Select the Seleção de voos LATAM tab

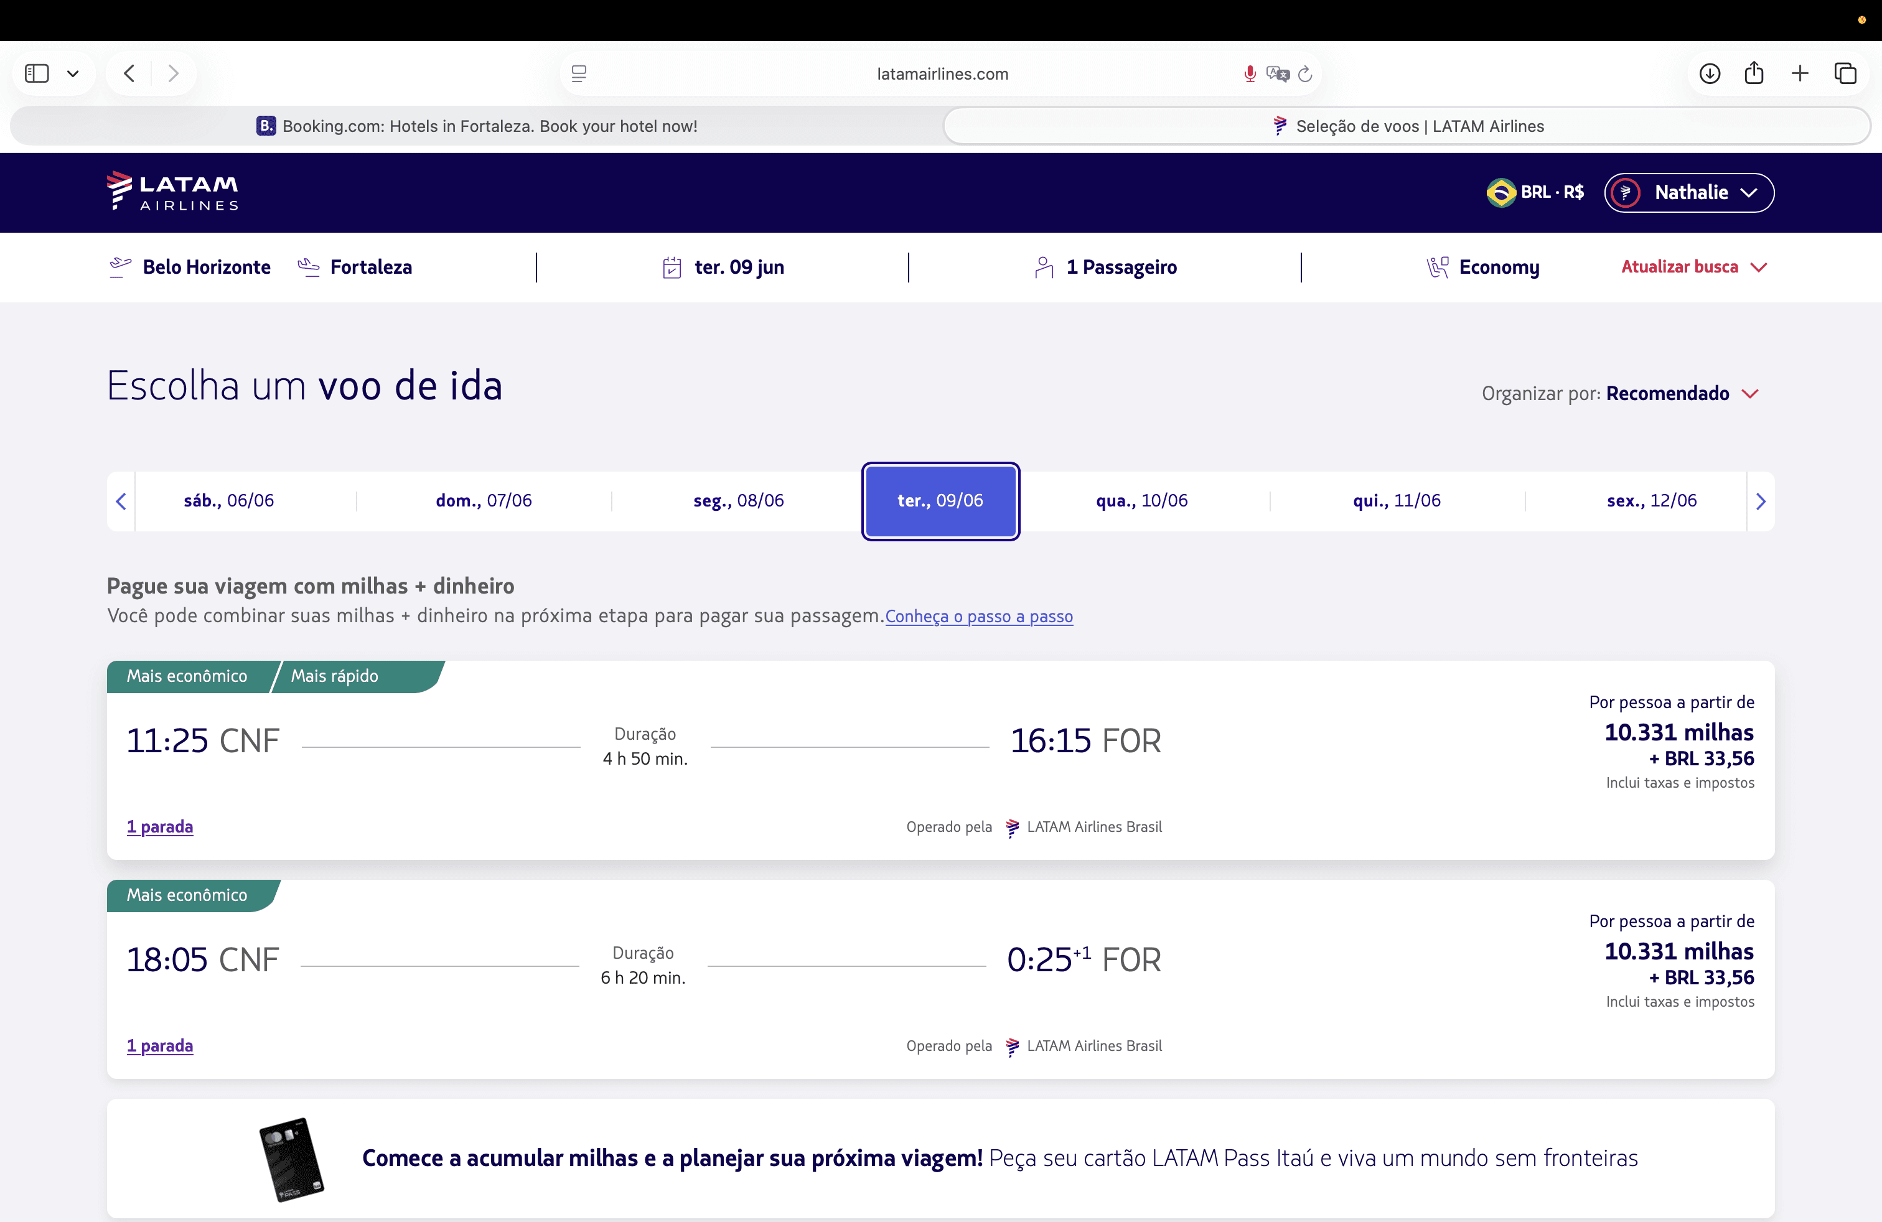(x=1408, y=126)
